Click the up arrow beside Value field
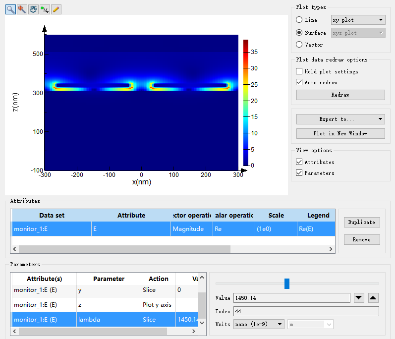 tap(373, 298)
